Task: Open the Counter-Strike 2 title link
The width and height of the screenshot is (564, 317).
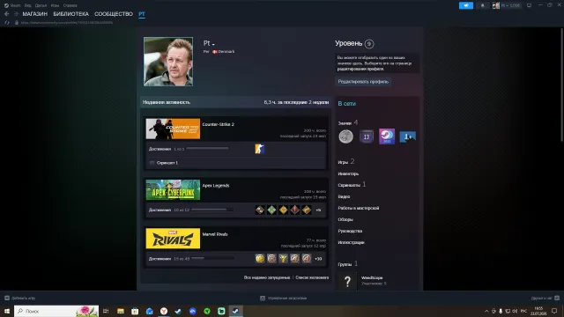Action: point(218,124)
